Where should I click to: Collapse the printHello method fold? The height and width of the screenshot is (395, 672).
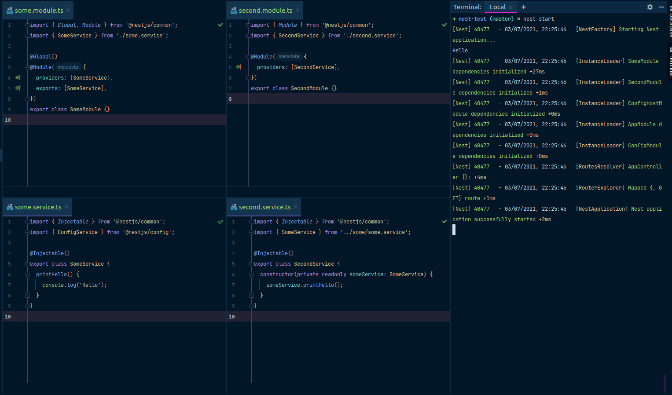click(x=27, y=274)
